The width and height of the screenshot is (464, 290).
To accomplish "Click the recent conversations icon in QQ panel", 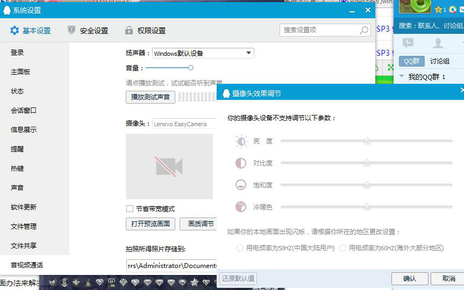I will 408,44.
